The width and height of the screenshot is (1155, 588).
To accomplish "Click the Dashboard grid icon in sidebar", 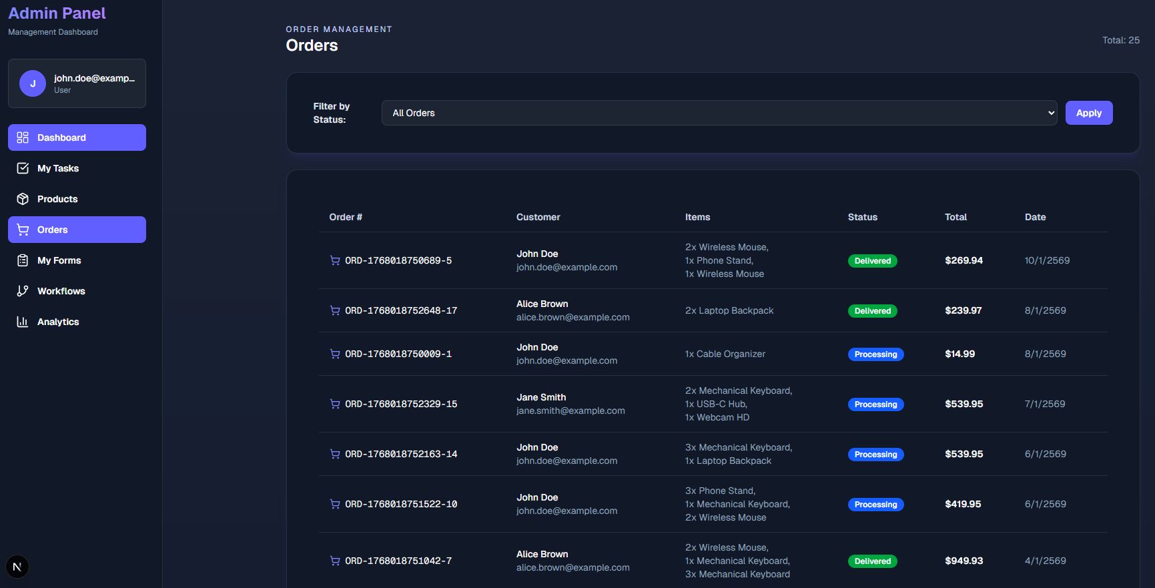I will (x=23, y=137).
